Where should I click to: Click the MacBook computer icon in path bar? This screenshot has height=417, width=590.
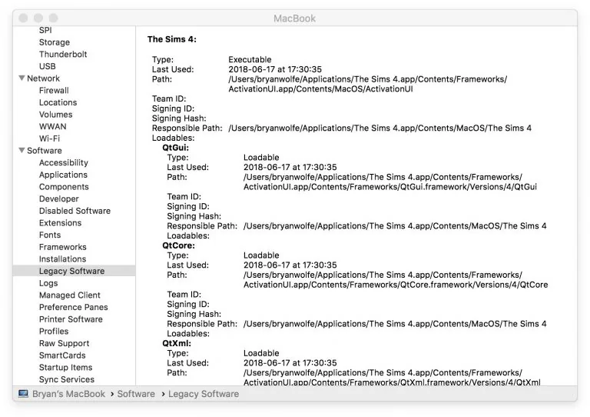23,394
